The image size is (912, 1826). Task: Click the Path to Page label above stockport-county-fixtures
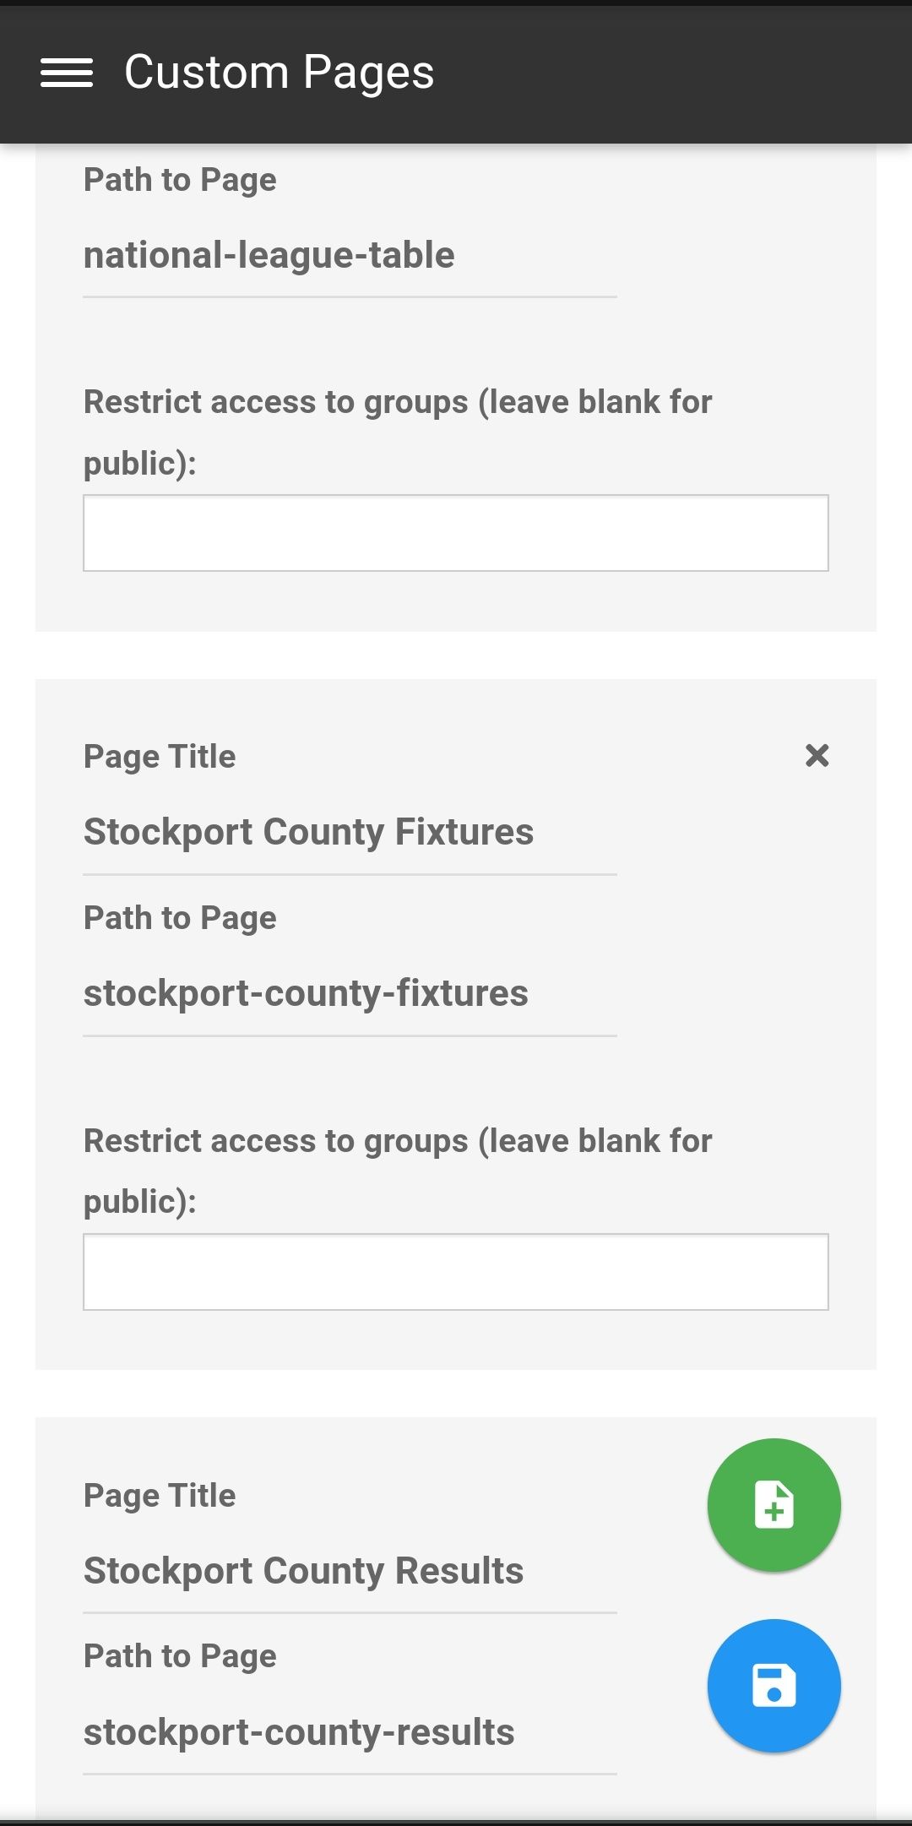pos(180,918)
